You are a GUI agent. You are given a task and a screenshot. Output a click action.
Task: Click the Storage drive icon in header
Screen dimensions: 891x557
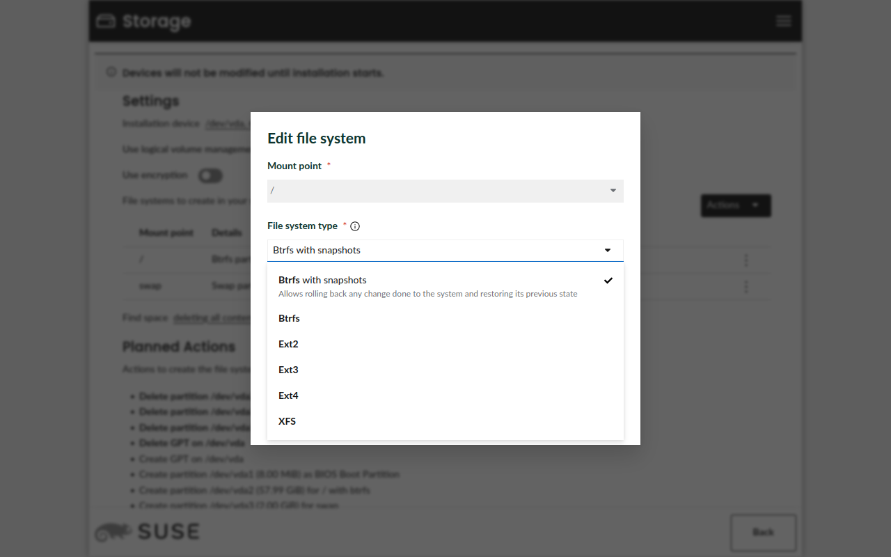pos(106,22)
